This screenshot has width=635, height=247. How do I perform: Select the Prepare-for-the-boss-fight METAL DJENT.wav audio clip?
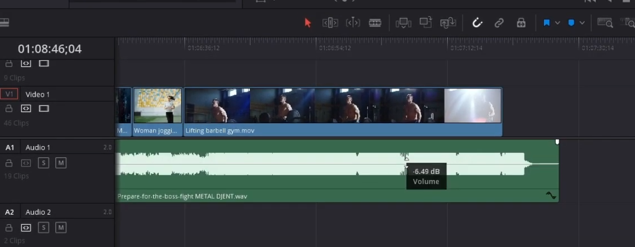337,171
